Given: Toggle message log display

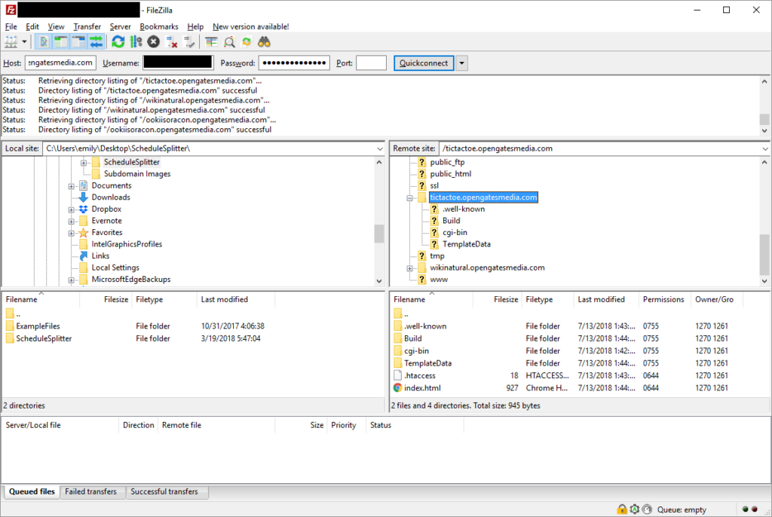Looking at the screenshot, I should 43,42.
